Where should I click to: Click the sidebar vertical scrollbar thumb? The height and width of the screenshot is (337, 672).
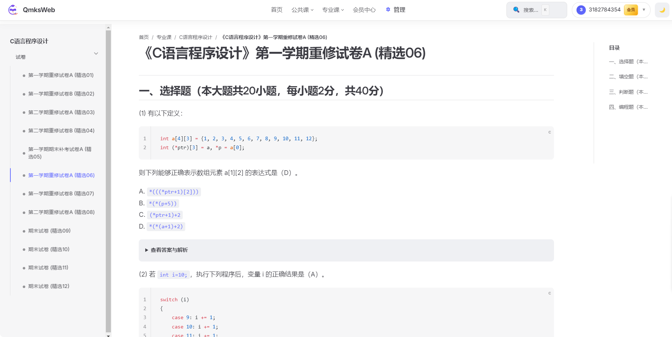108,181
